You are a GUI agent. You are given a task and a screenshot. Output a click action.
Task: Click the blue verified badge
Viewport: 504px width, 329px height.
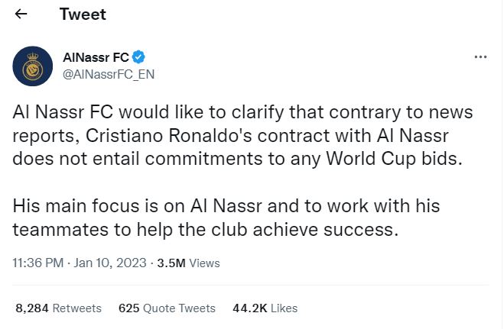pos(138,57)
